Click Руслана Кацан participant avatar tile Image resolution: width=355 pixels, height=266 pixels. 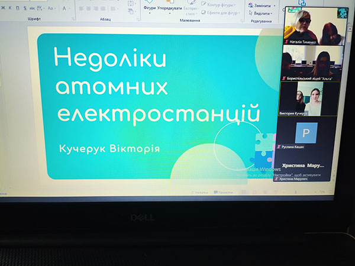tap(306, 132)
